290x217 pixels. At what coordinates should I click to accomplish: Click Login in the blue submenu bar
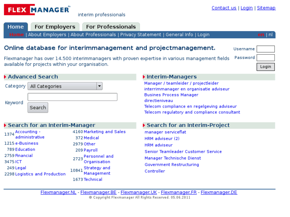(203, 35)
